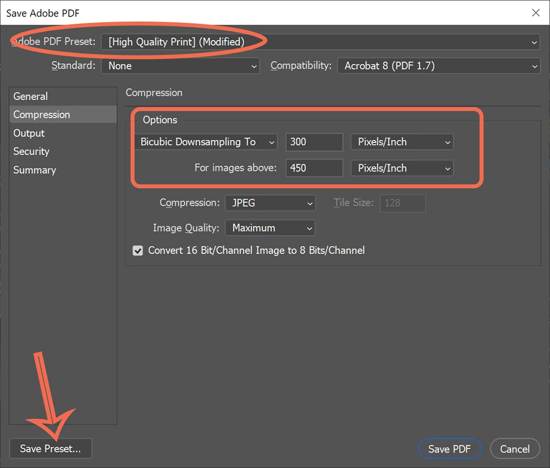Click the Save PDF button
This screenshot has height=468, width=550.
449,449
